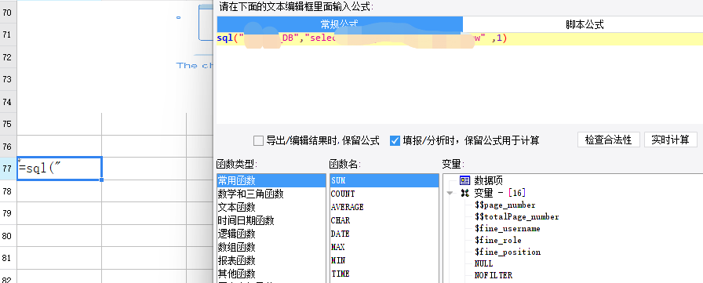Select row header 70
The width and height of the screenshot is (703, 283).
coord(8,12)
